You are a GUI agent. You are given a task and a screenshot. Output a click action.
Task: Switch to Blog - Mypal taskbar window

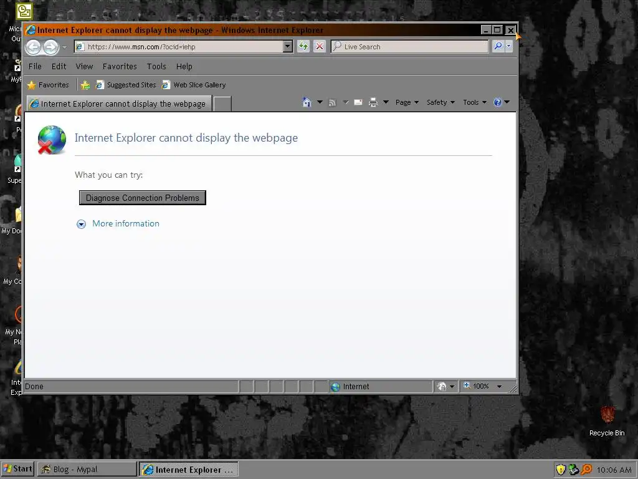point(87,469)
